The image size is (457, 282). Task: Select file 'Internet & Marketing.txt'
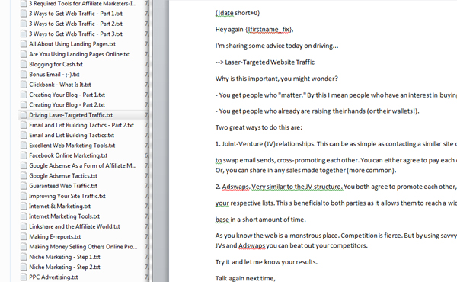59,207
